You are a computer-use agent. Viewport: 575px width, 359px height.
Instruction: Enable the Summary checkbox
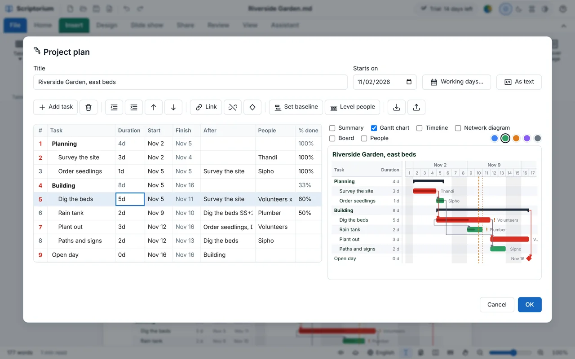tap(332, 128)
